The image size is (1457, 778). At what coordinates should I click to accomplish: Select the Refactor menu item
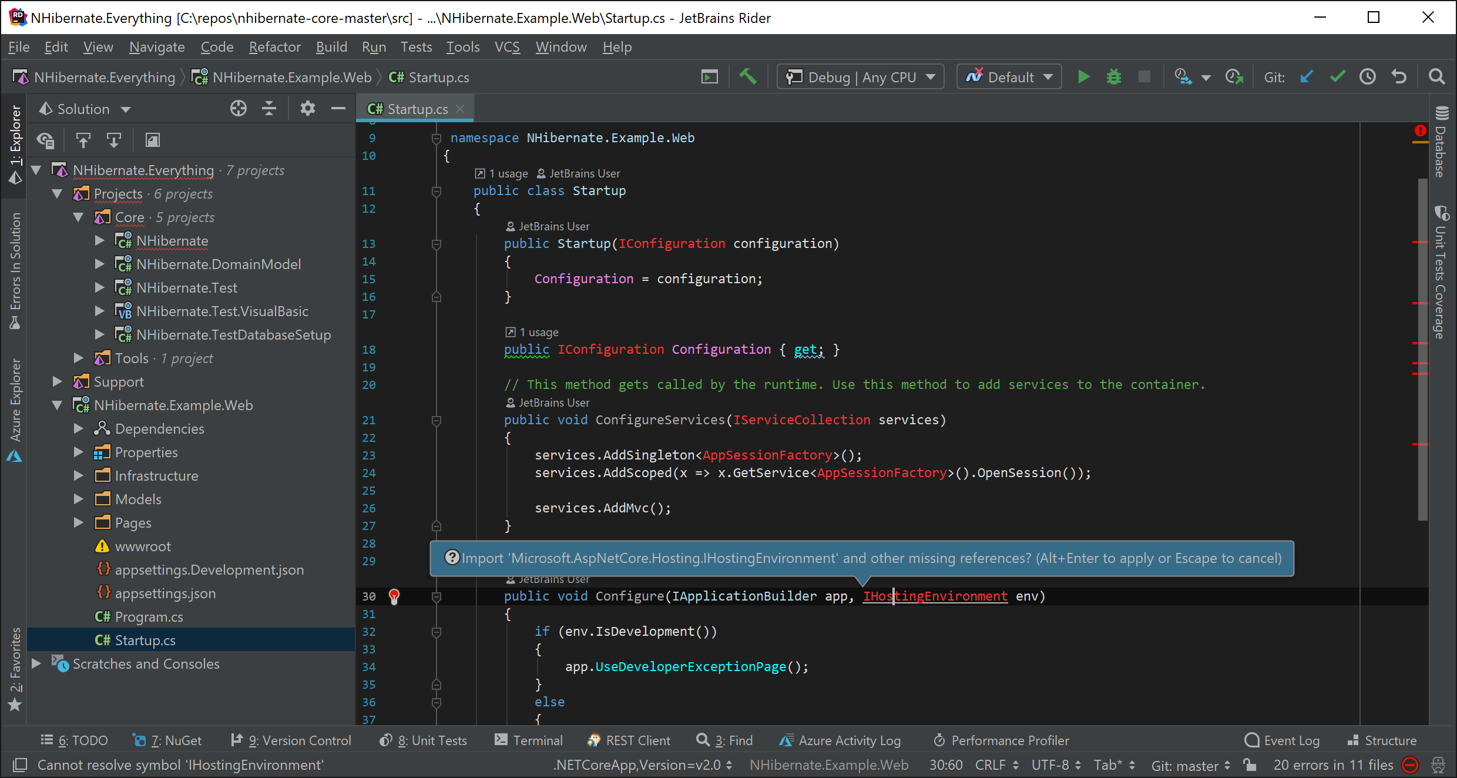274,46
